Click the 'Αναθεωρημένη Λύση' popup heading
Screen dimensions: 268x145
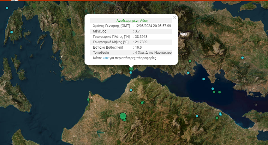(x=132, y=21)
